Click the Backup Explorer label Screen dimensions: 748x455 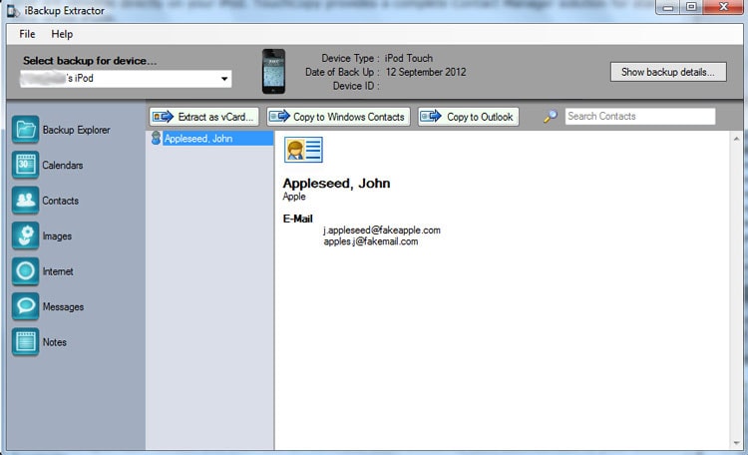pyautogui.click(x=77, y=130)
